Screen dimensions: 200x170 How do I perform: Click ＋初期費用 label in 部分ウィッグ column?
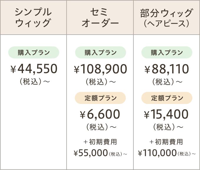[x=167, y=142]
